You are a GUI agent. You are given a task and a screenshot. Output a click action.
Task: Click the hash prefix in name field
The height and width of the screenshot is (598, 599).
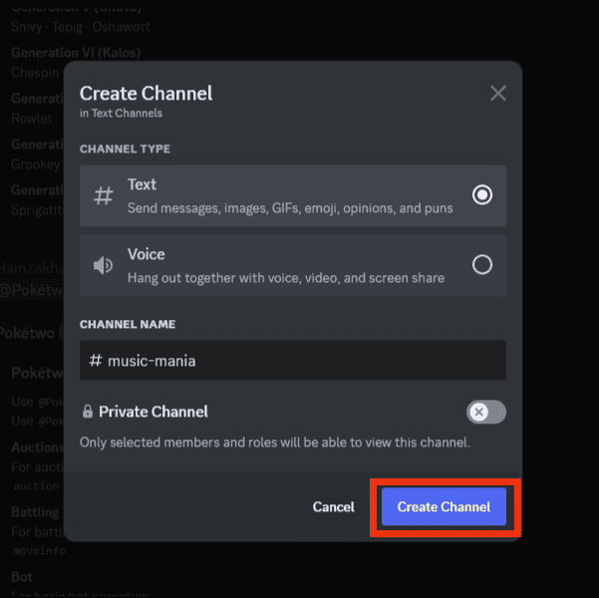(x=96, y=361)
